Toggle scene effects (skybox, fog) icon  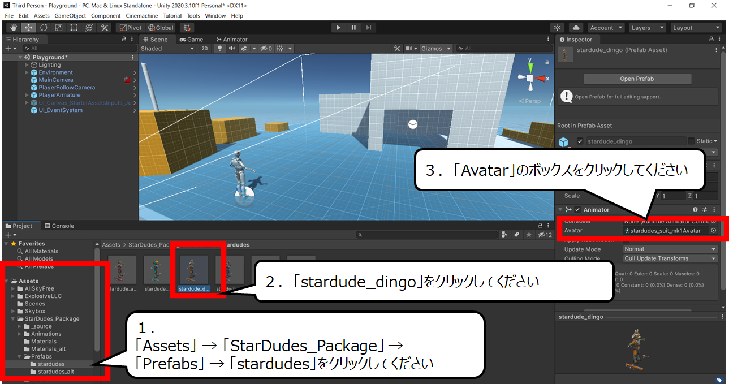tap(244, 49)
